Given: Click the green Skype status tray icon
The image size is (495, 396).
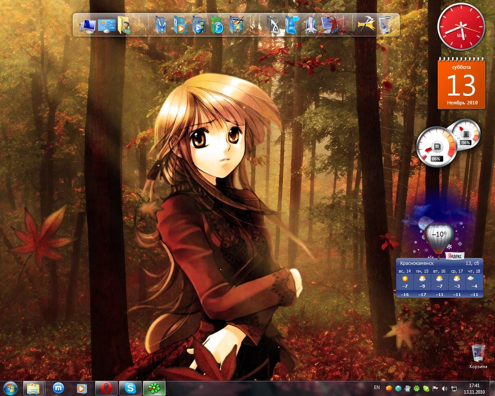Looking at the screenshot, I should (426, 388).
